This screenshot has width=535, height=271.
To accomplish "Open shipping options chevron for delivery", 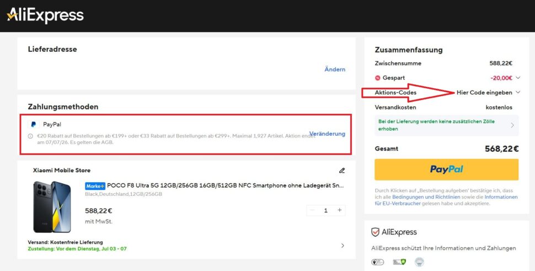I will click(343, 246).
